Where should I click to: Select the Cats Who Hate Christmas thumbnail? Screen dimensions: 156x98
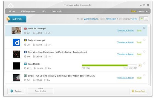point(16,54)
